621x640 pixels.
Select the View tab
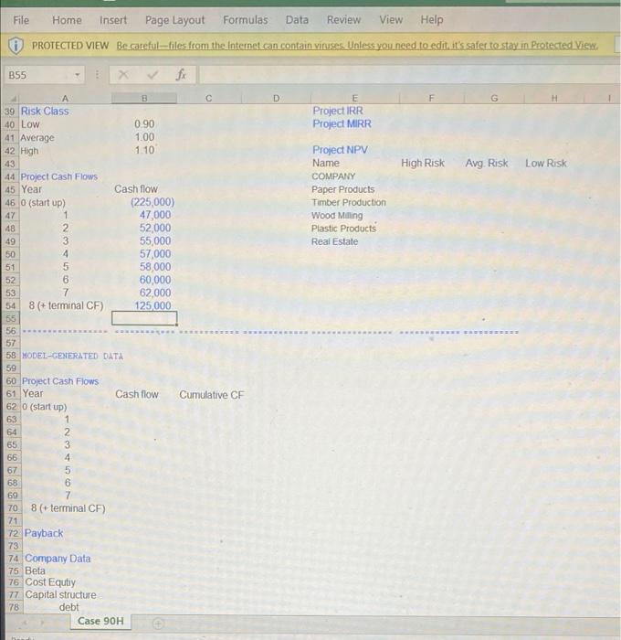pos(391,20)
